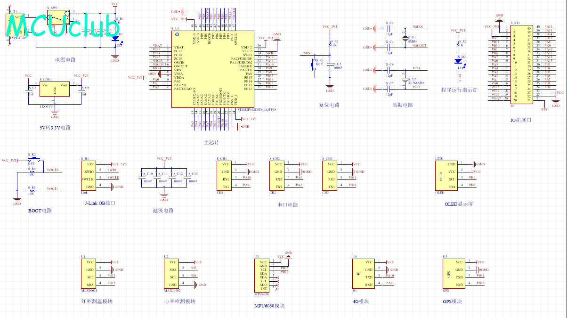Click the 晶振电路 section label
The image size is (567, 318).
(403, 105)
